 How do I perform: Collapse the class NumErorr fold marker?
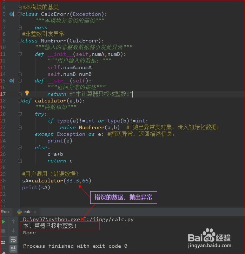coord(20,41)
